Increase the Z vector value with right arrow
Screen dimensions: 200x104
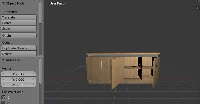pyautogui.click(x=33, y=85)
